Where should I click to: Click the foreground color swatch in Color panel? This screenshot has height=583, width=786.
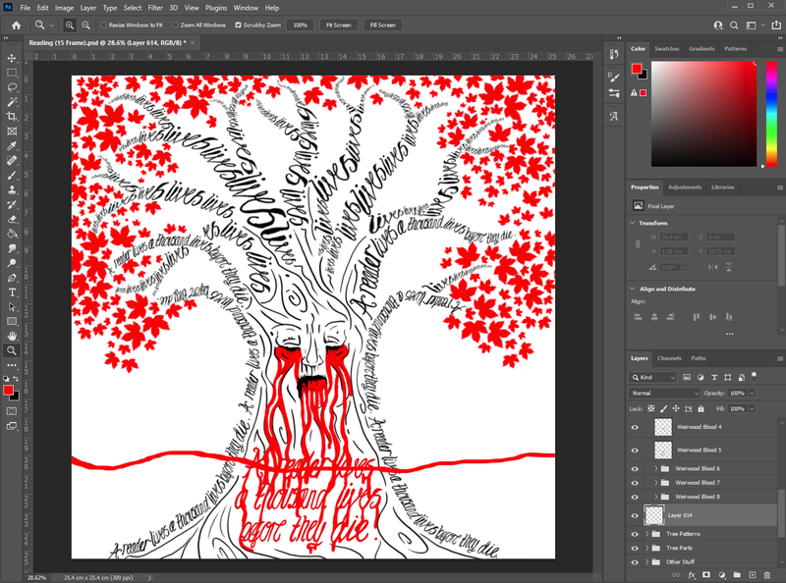tap(637, 69)
